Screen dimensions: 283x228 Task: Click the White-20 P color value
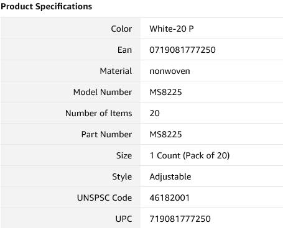coord(172,29)
